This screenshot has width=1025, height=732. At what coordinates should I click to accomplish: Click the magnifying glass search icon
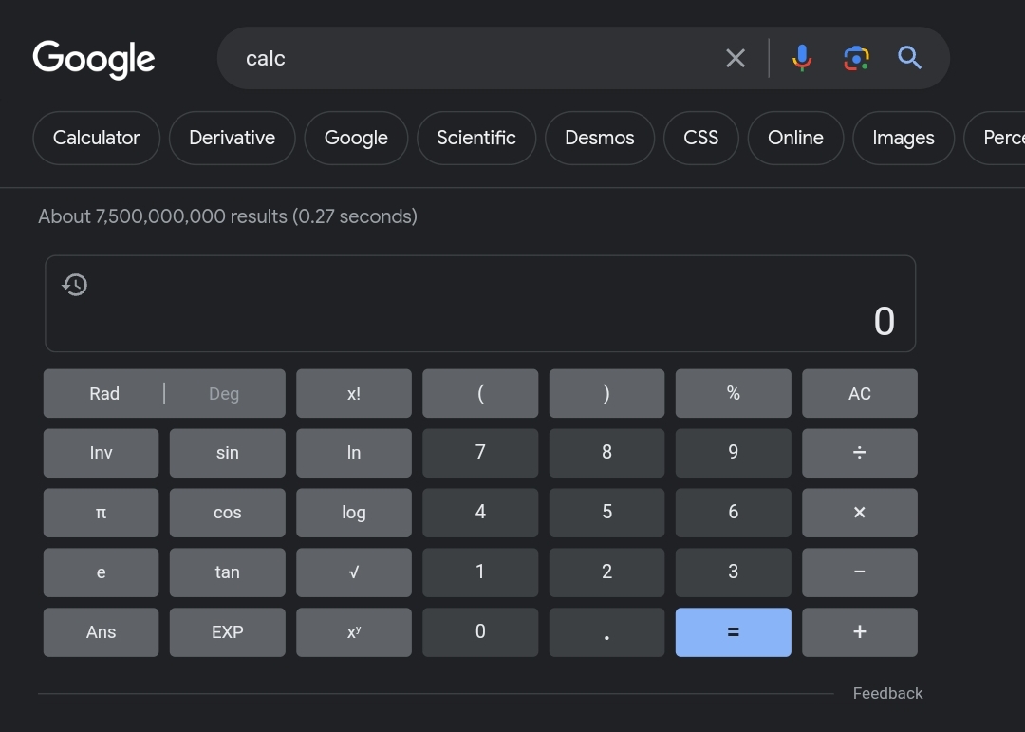click(909, 58)
